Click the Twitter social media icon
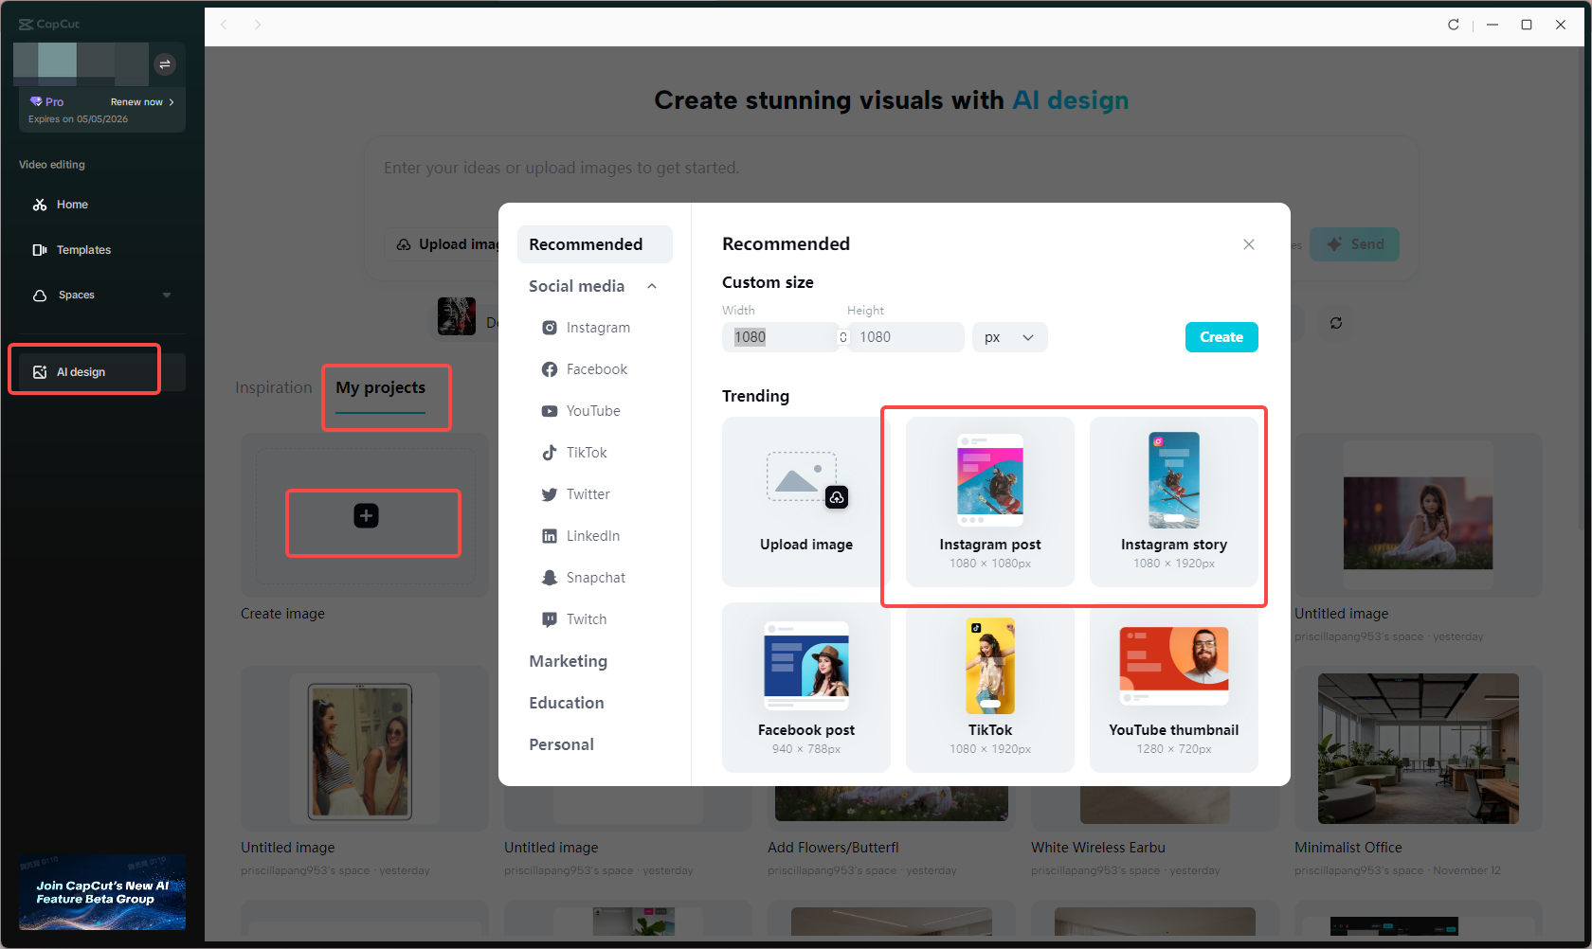The width and height of the screenshot is (1592, 949). (x=550, y=493)
